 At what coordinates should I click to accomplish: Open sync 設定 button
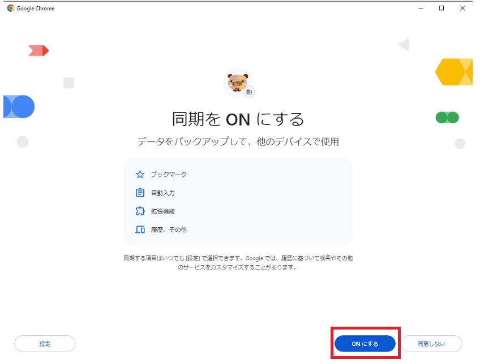pyautogui.click(x=45, y=344)
